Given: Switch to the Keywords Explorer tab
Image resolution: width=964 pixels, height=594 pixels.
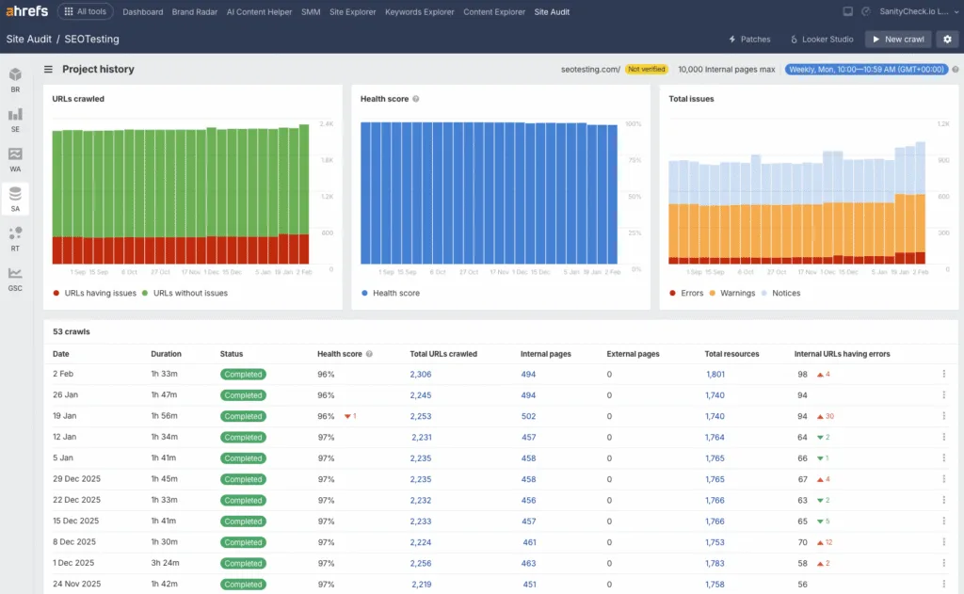Looking at the screenshot, I should tap(420, 12).
